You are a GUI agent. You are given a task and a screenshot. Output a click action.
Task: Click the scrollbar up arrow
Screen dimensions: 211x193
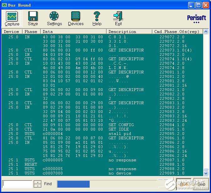coord(206,32)
